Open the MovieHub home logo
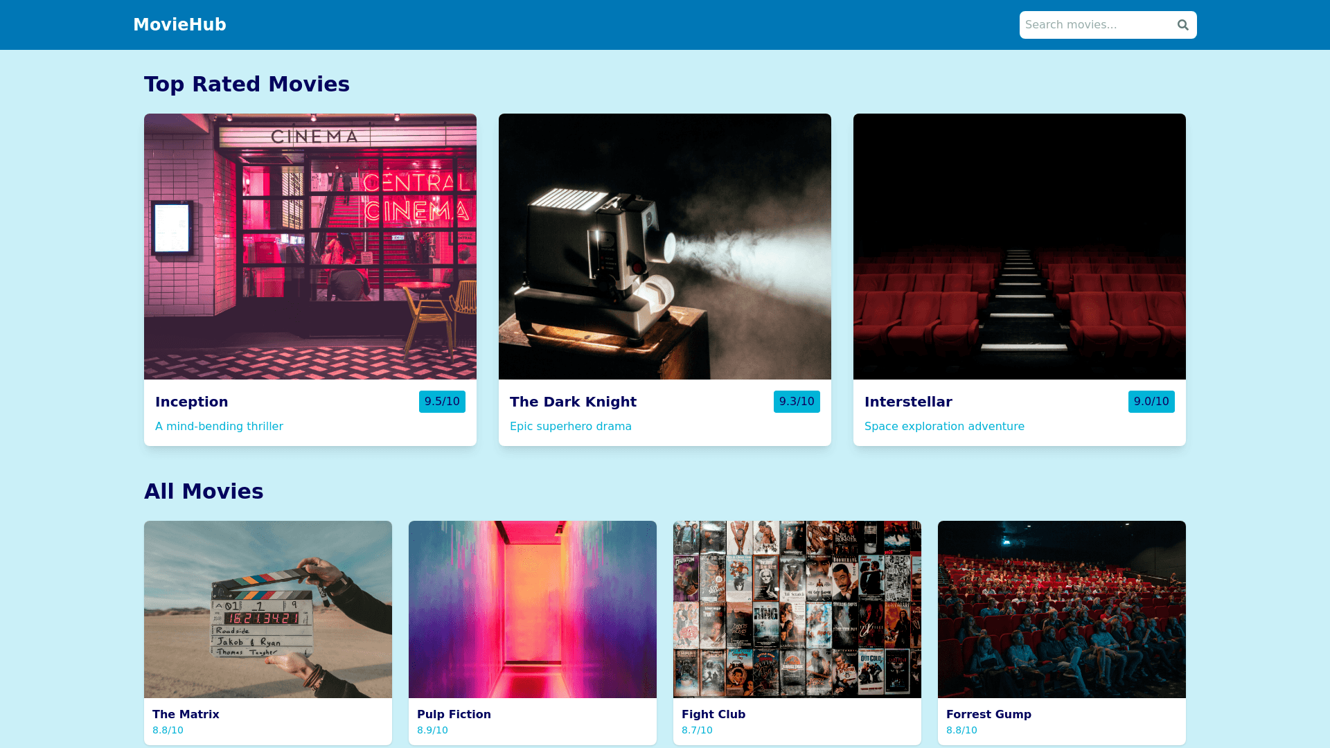This screenshot has height=748, width=1330. pyautogui.click(x=179, y=24)
